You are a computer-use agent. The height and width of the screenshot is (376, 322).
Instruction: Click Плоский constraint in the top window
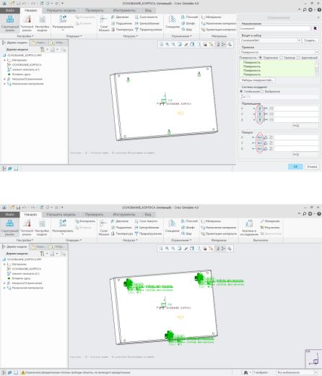tap(189, 17)
